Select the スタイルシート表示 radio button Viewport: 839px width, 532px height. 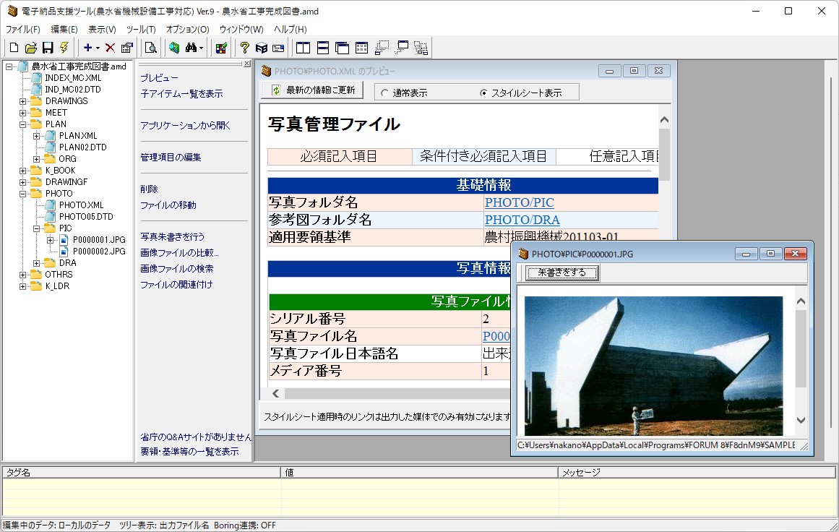pos(483,93)
